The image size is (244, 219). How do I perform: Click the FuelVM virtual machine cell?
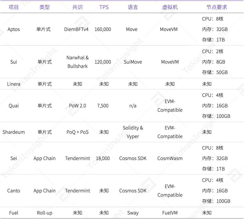point(170,213)
